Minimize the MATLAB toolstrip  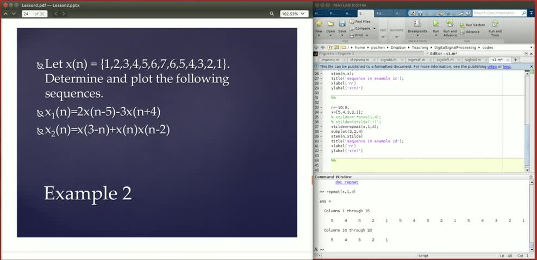point(532,13)
